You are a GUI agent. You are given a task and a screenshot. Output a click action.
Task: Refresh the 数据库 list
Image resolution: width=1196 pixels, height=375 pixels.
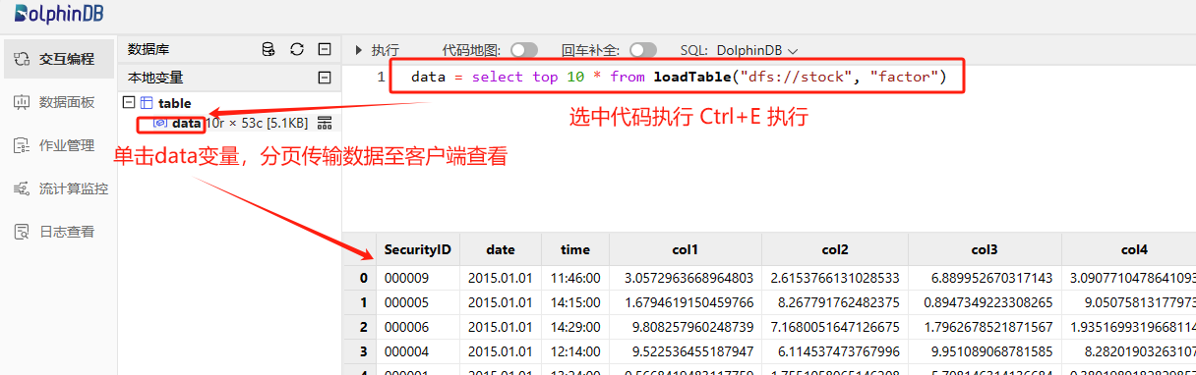point(297,49)
